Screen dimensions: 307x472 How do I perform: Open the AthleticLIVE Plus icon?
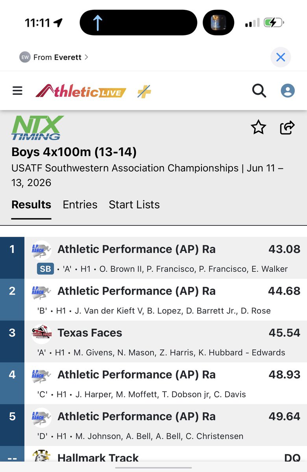pyautogui.click(x=144, y=92)
